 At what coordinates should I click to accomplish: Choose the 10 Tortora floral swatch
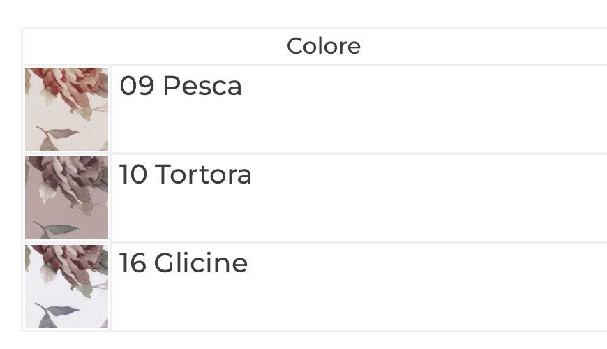(67, 198)
